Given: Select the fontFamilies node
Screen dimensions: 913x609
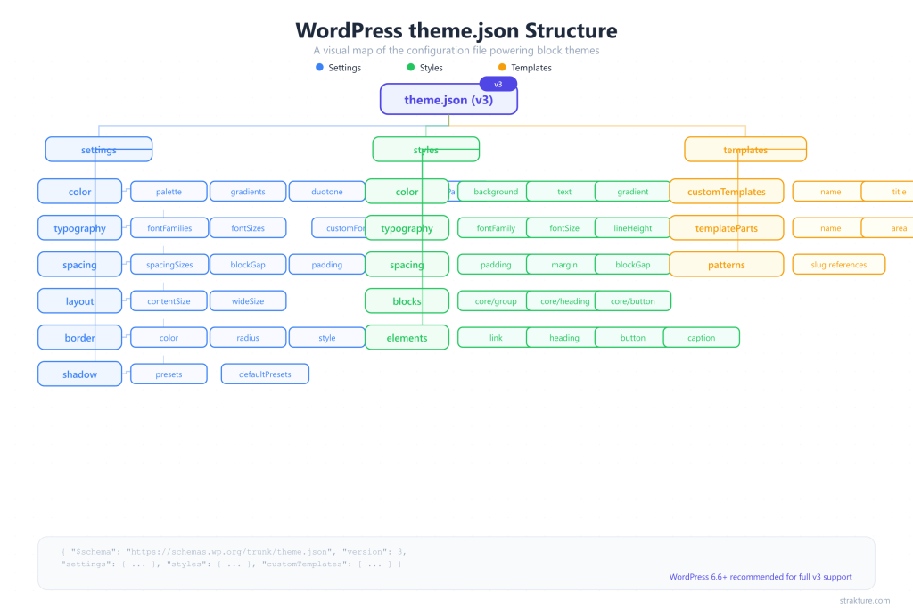Looking at the screenshot, I should click(169, 228).
